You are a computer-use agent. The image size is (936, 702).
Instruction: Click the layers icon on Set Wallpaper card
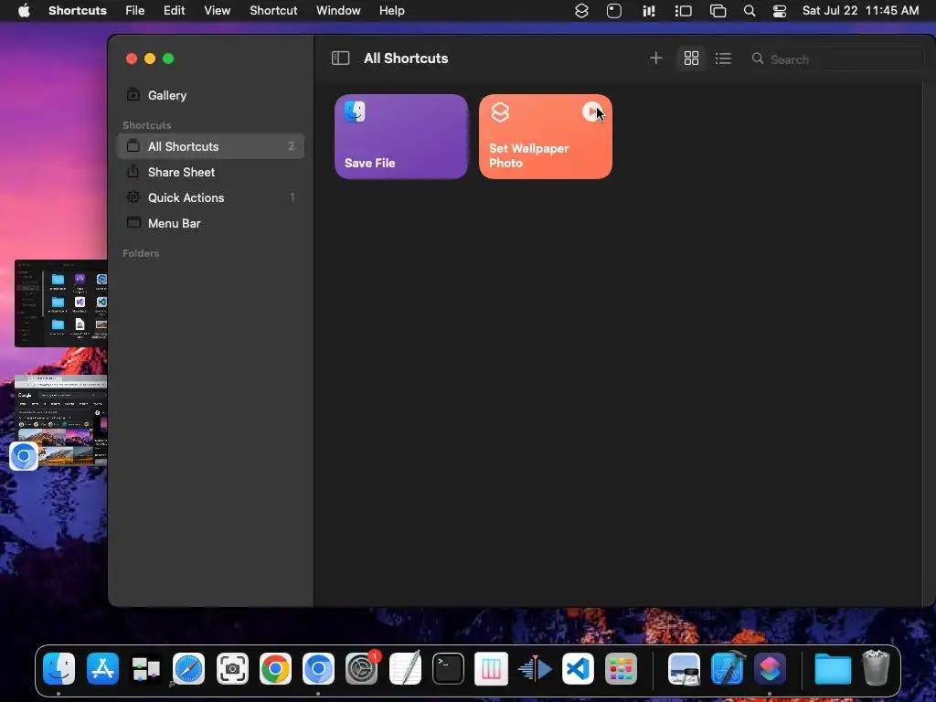(x=500, y=112)
